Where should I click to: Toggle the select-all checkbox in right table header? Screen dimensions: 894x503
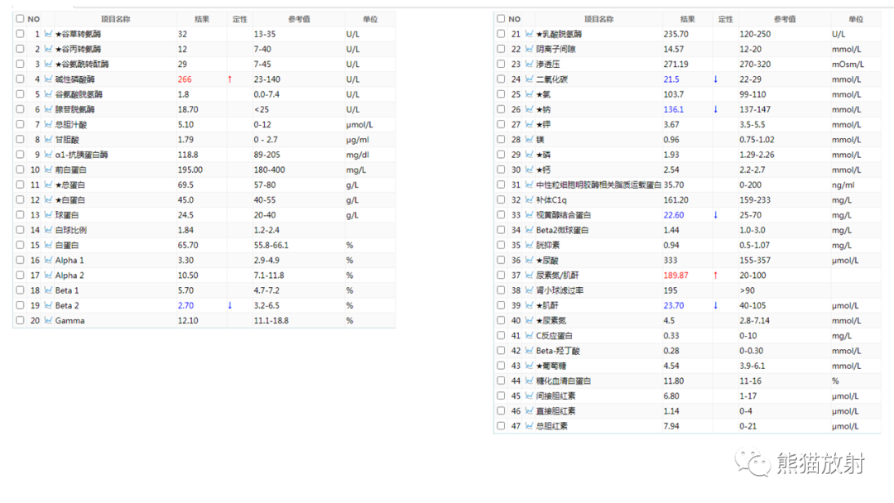click(501, 19)
